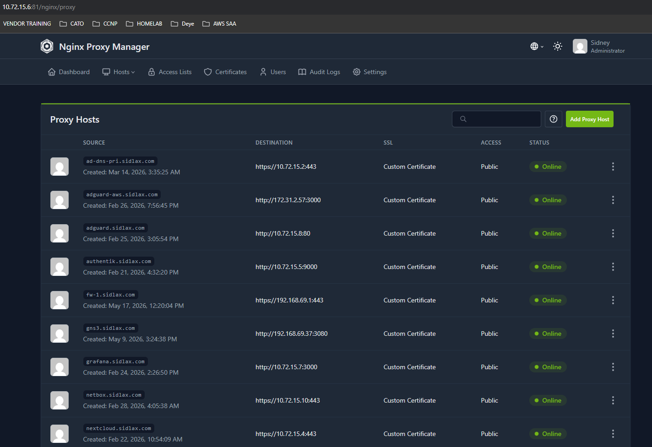Open actions menu for fw-1.sidlax.com
Screen dimensions: 652x447
[613, 300]
